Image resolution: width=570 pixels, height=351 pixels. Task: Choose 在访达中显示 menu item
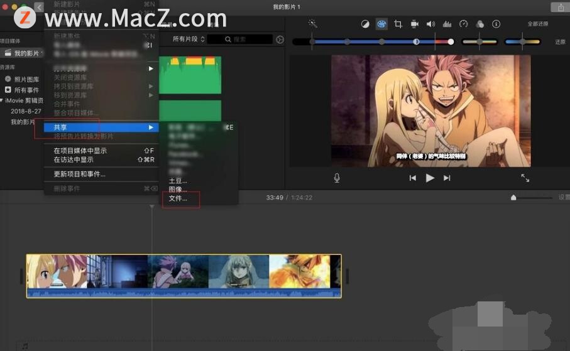coord(101,159)
